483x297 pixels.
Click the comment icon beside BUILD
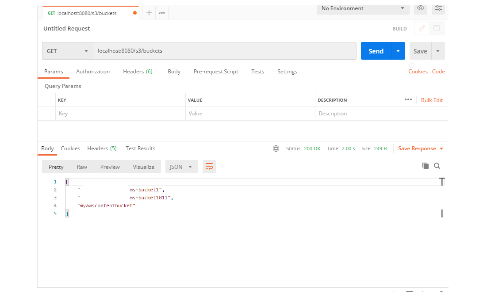pos(436,28)
